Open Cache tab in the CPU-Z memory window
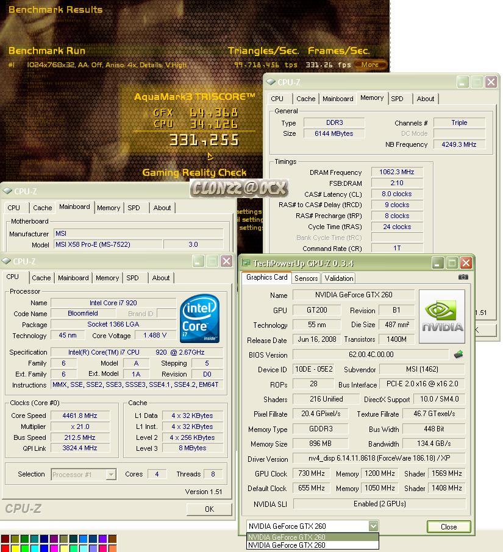This screenshot has height=552, width=503. (305, 99)
